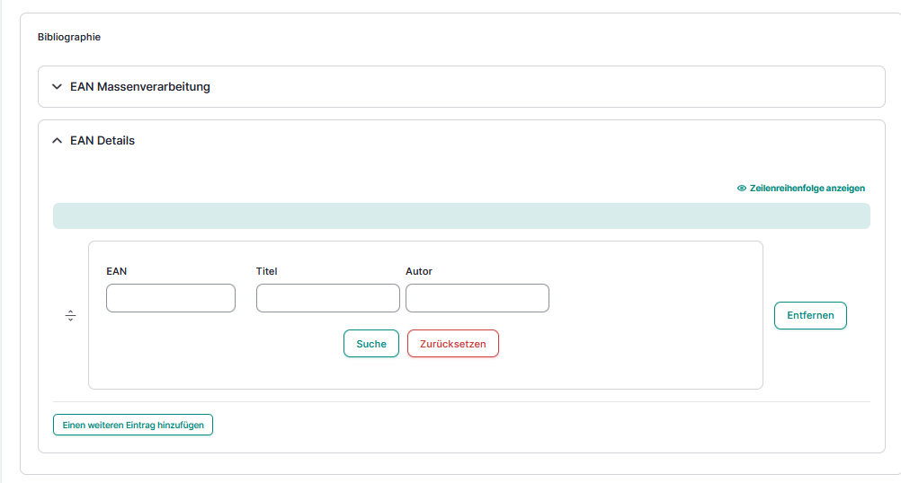Expand the EAN Massenverarbeitung chevron arrow

pos(58,87)
